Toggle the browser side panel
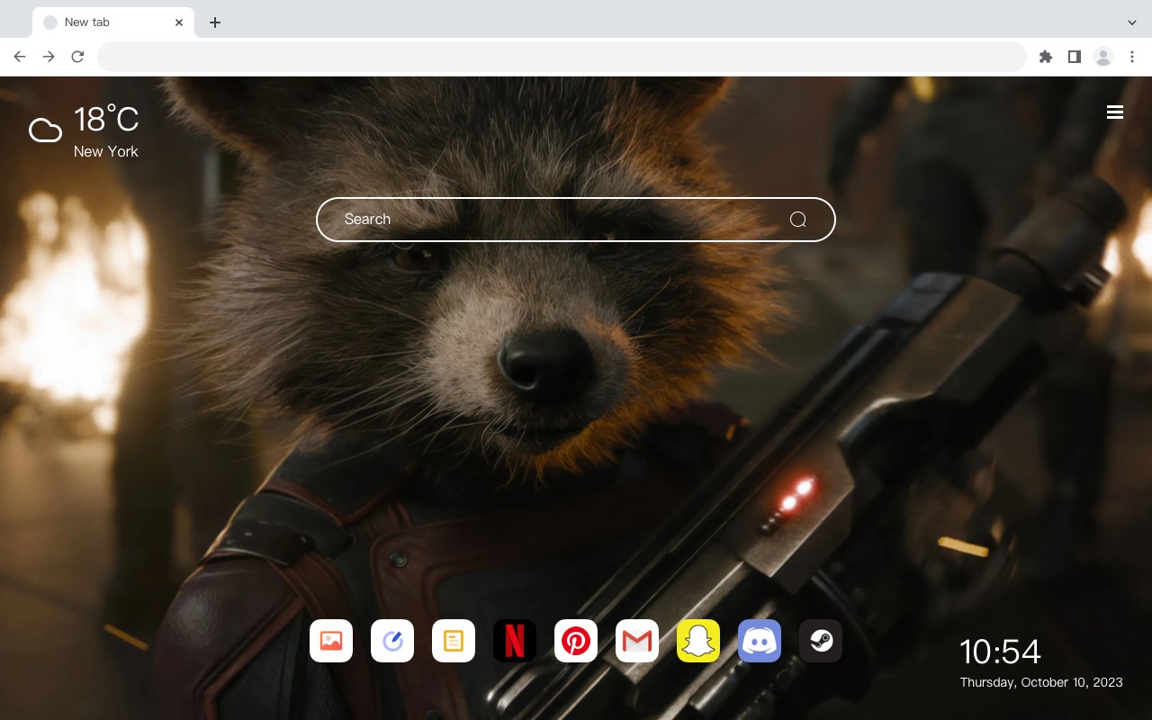This screenshot has width=1152, height=720. point(1074,57)
